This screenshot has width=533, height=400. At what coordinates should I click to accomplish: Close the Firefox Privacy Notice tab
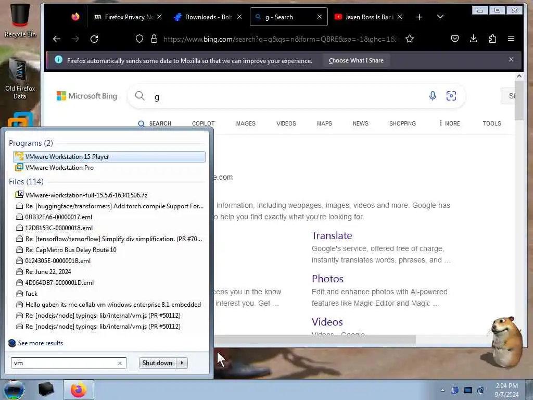tap(159, 17)
